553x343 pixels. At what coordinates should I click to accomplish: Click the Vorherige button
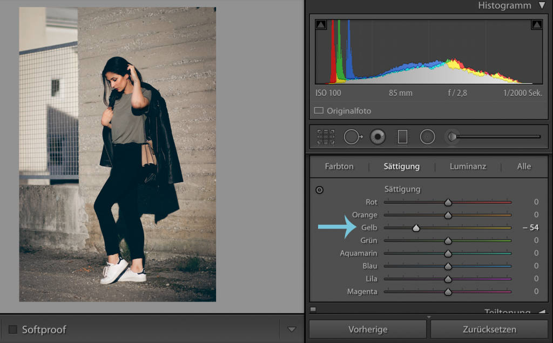pos(368,330)
